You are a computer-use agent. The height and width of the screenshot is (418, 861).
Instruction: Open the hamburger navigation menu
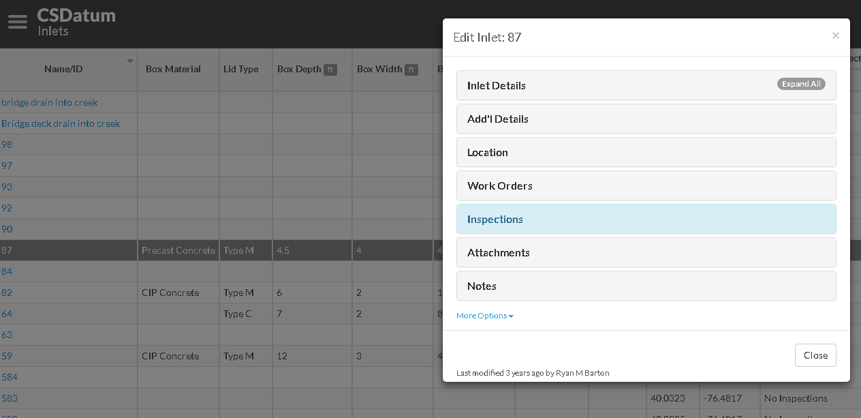pos(17,22)
